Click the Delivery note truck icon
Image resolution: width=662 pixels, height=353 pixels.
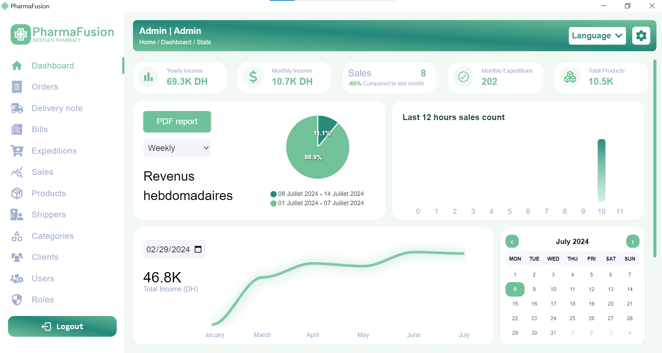[x=17, y=108]
